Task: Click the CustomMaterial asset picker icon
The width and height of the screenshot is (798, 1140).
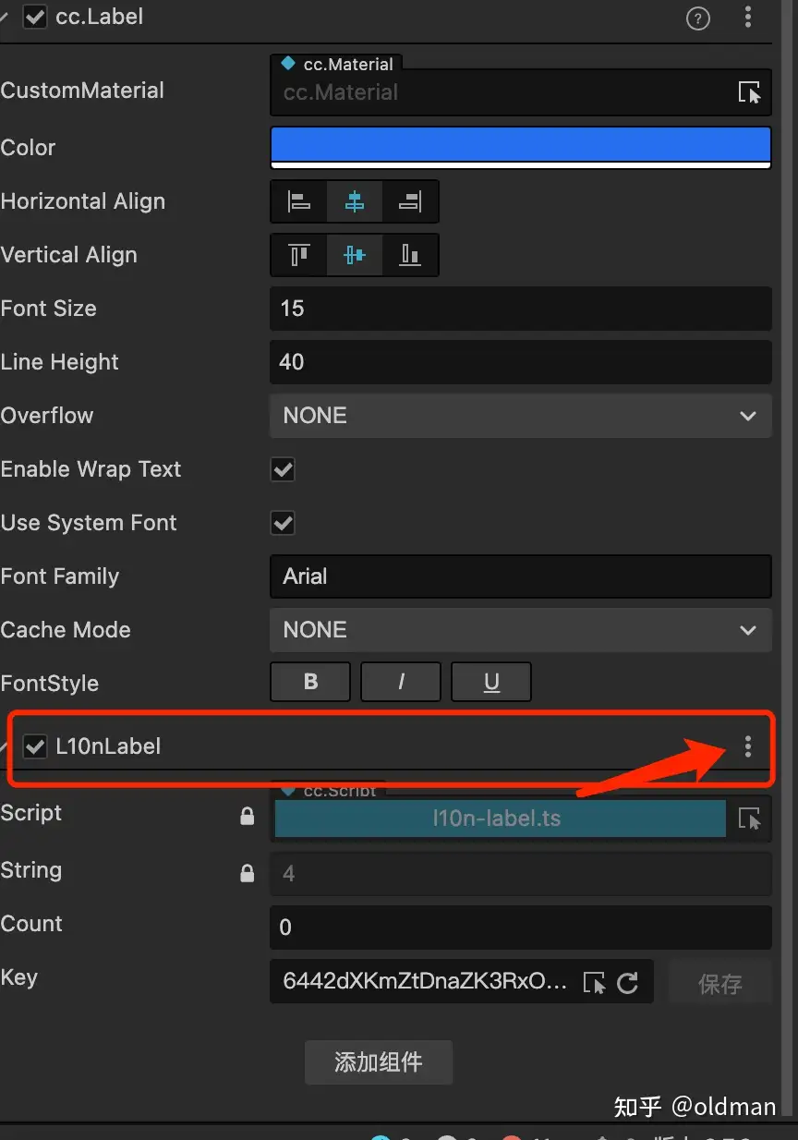Action: coord(749,92)
